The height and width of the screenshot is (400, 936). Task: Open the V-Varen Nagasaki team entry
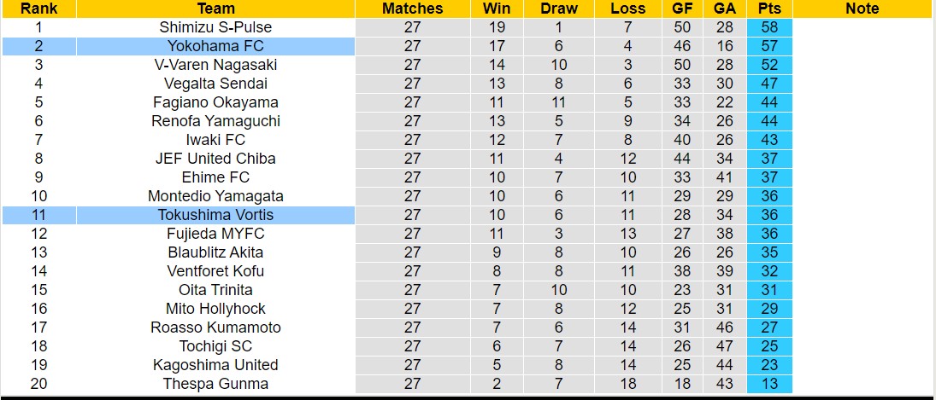point(215,65)
